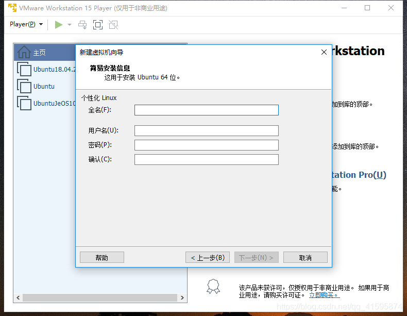Click the 帮助 help button
The height and width of the screenshot is (316, 407).
tap(102, 257)
